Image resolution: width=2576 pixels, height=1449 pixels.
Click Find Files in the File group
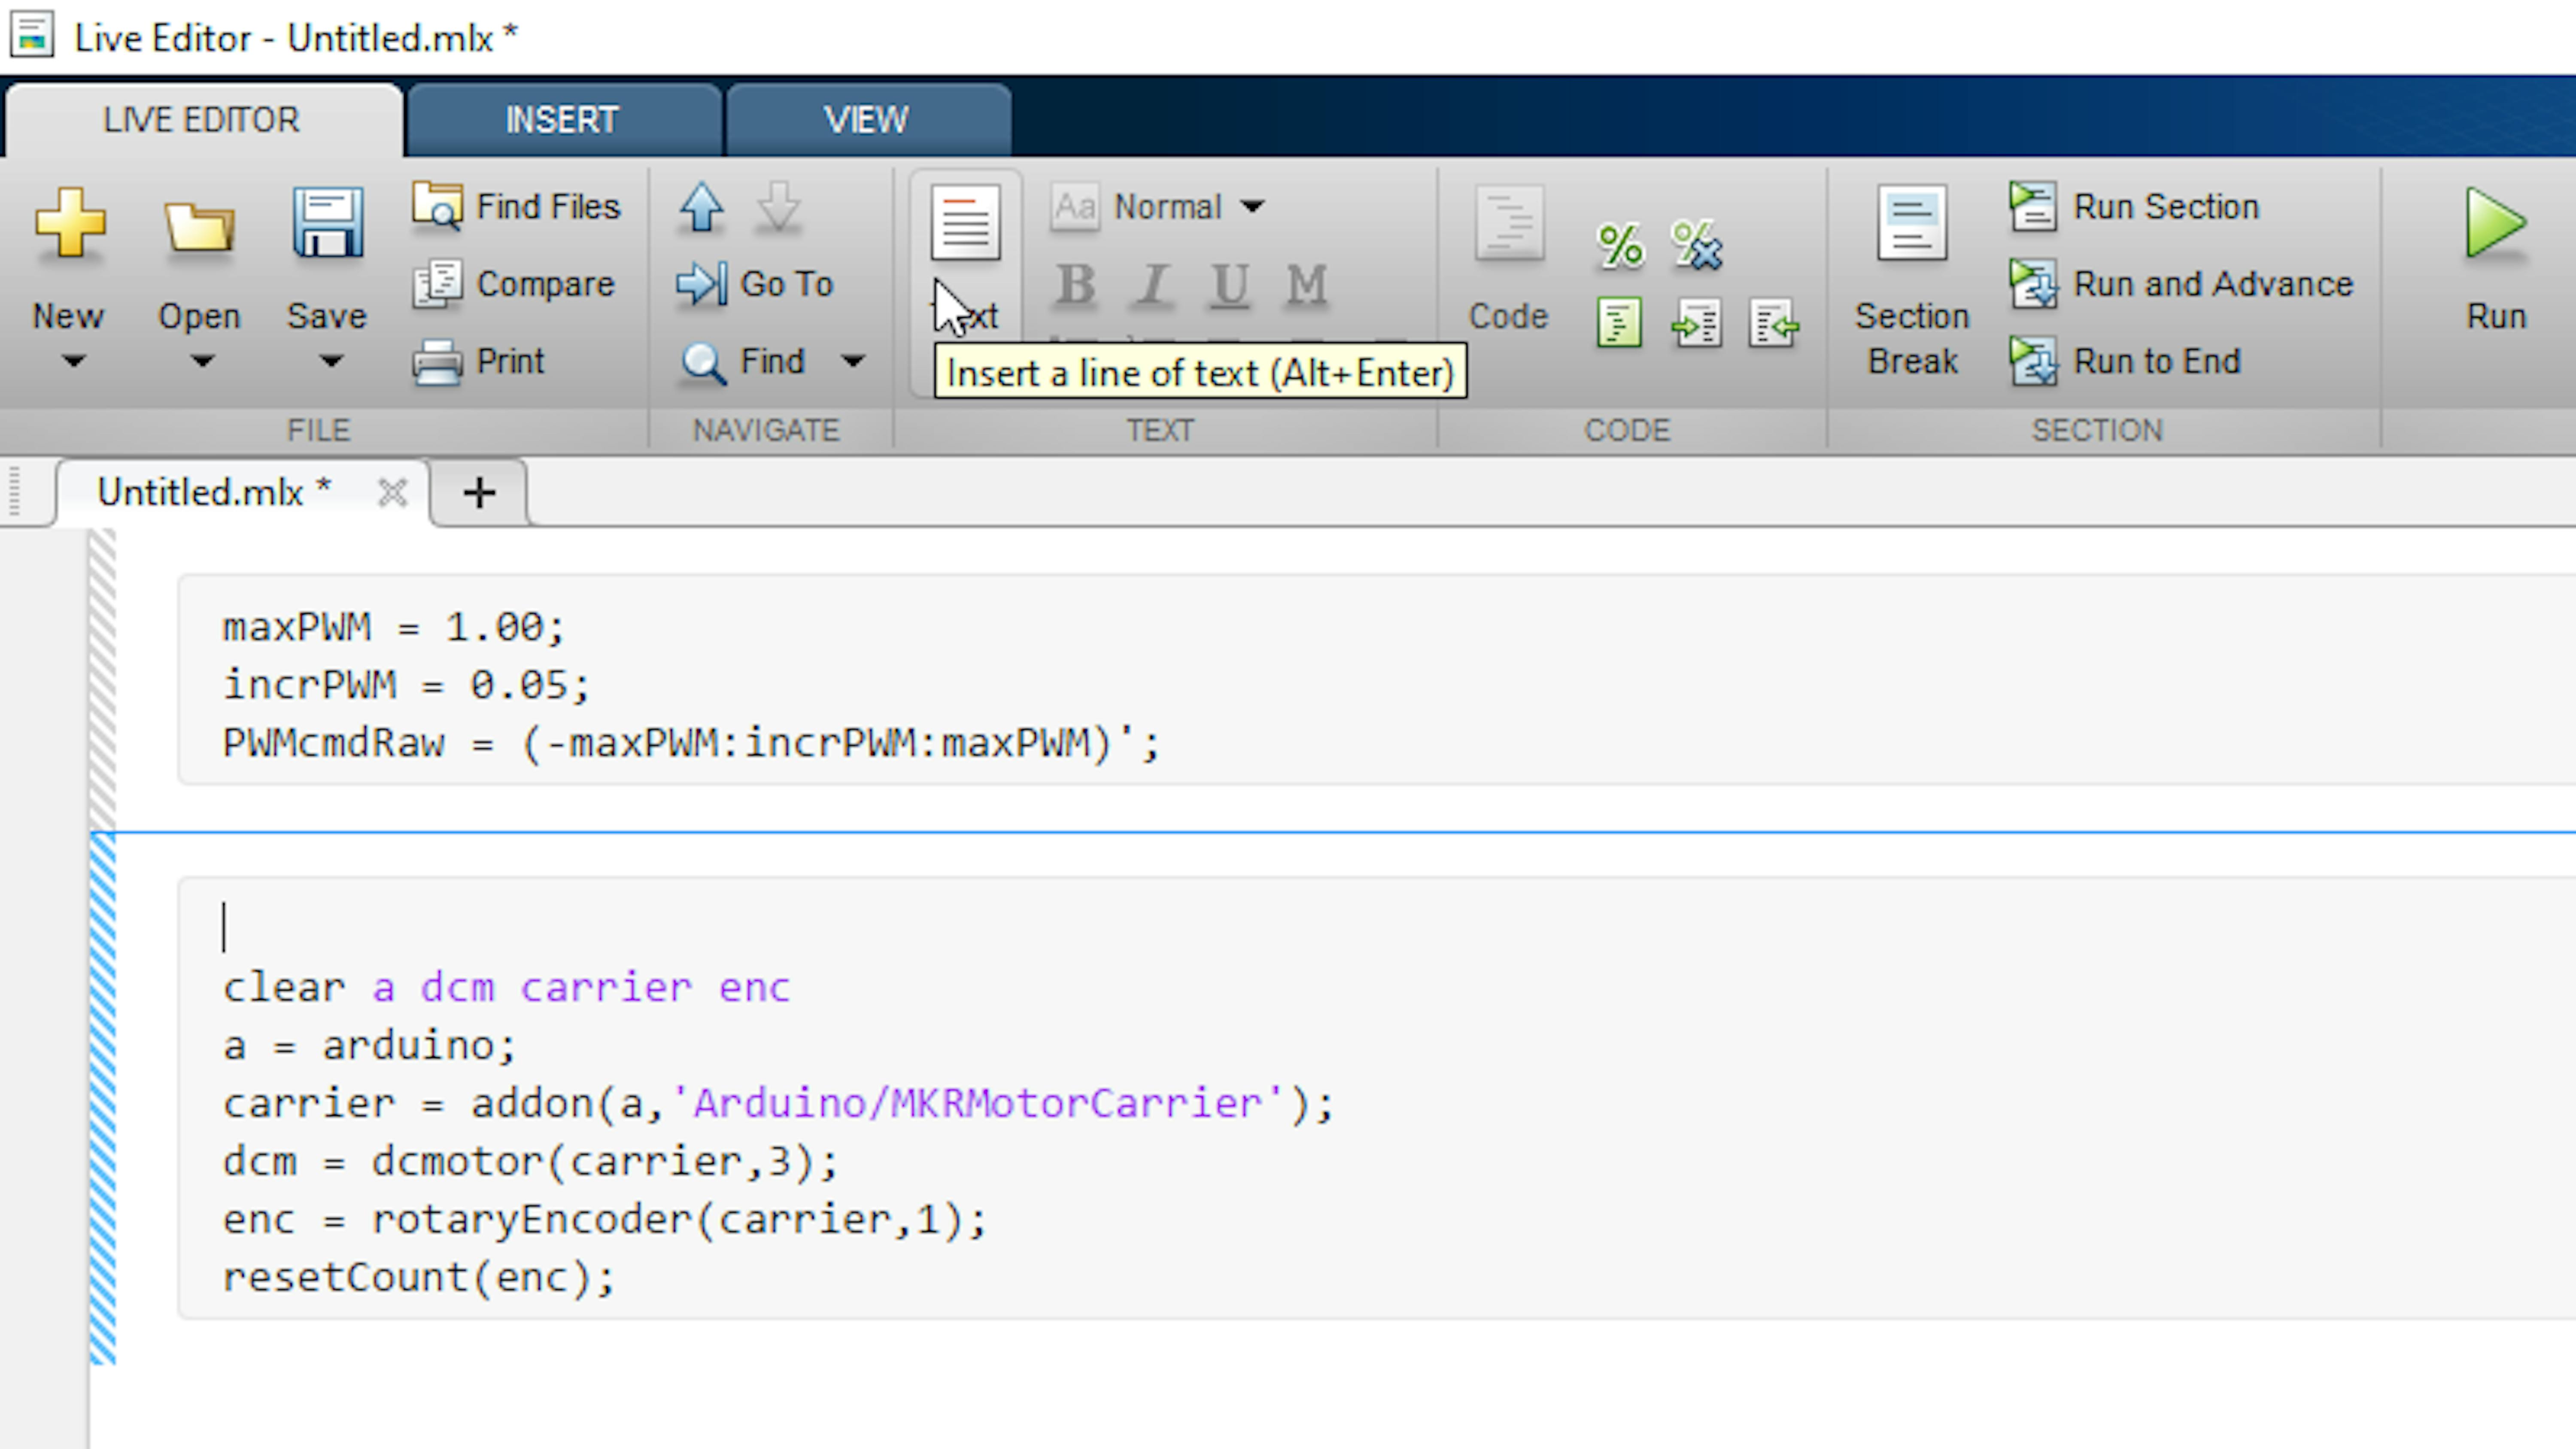point(516,206)
